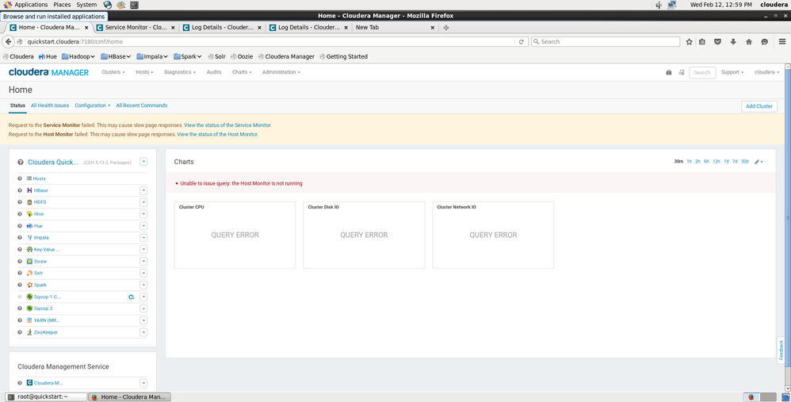Click the URL address bar
The width and height of the screenshot is (791, 402).
(x=269, y=42)
